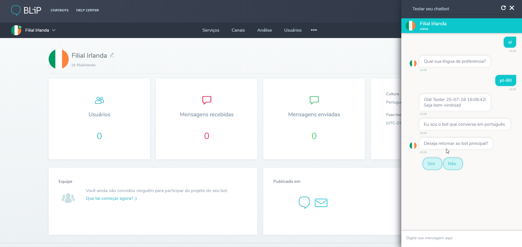
Task: Open the email channel envelope icon
Action: click(x=321, y=203)
